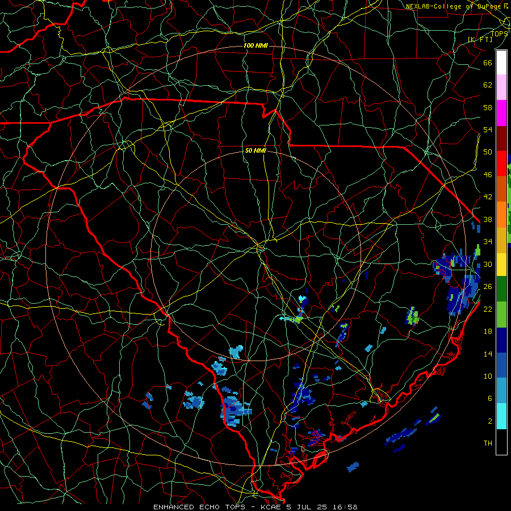This screenshot has height=511, width=511.
Task: Click the '10' legend value
Action: (488, 376)
